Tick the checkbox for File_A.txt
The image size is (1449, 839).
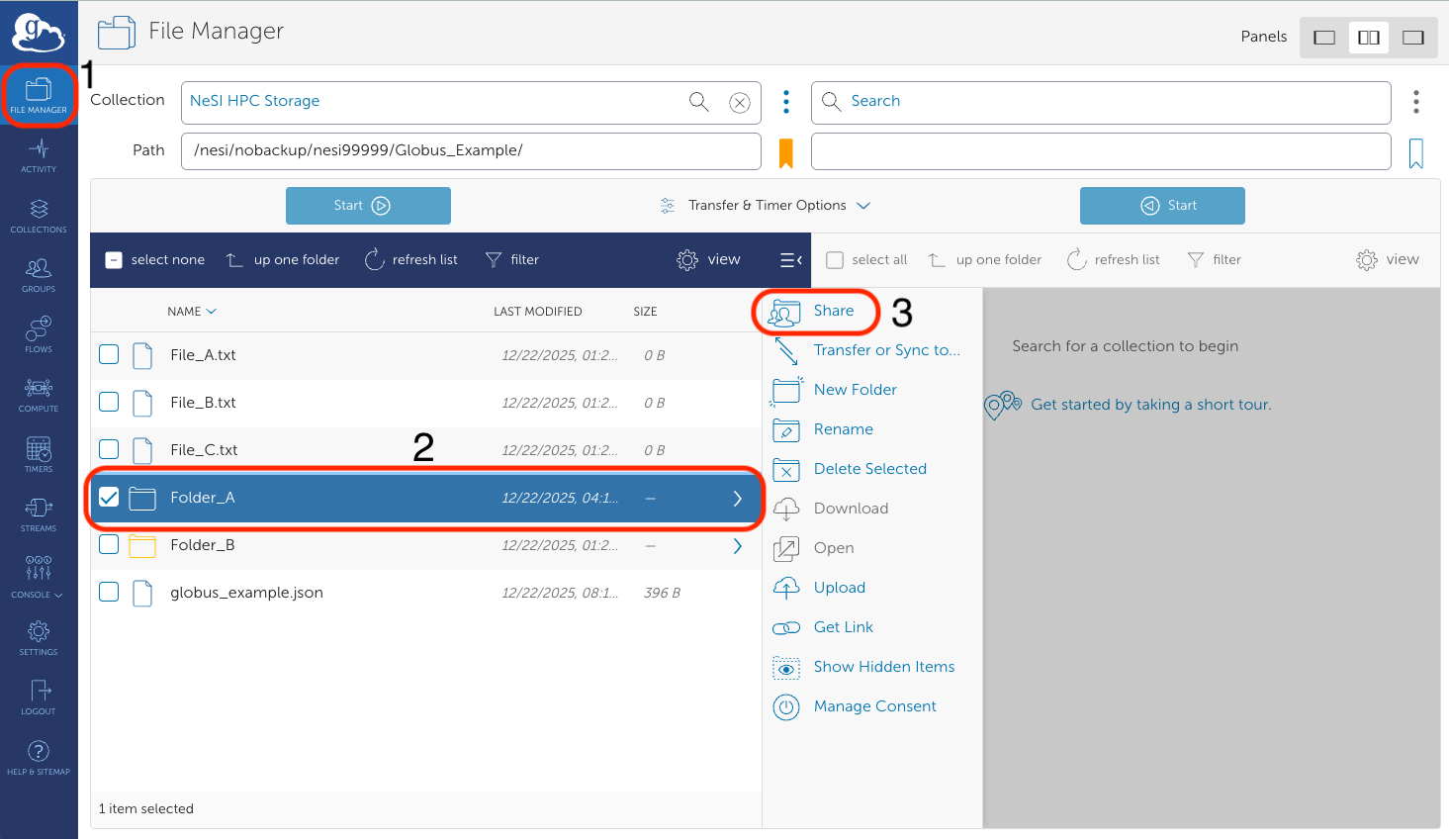109,354
